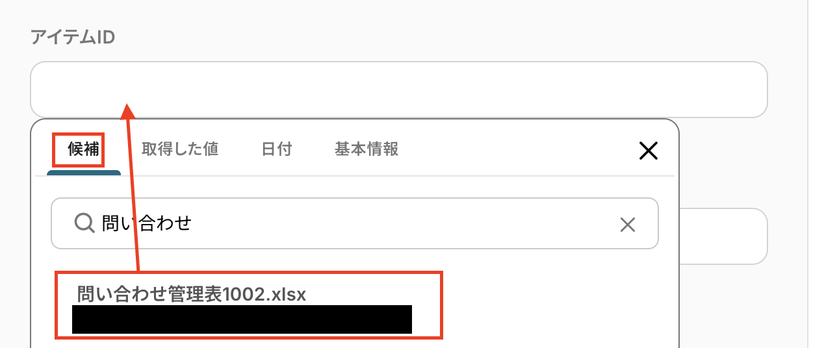Click the partially hidden field behind popup
The height and width of the screenshot is (348, 837).
pos(723,236)
